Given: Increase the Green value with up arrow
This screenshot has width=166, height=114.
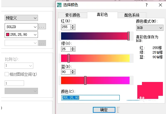Looking at the screenshot, I should pos(73,48).
